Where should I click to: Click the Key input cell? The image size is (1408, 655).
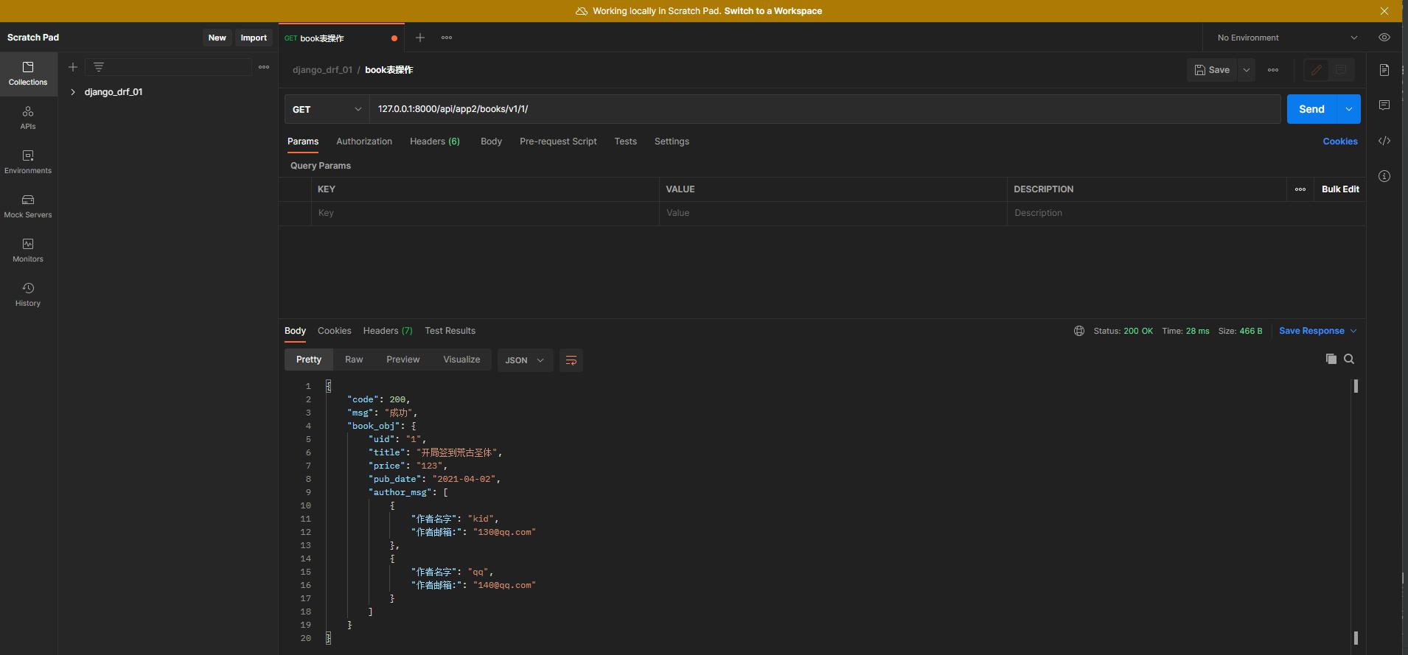(x=485, y=213)
